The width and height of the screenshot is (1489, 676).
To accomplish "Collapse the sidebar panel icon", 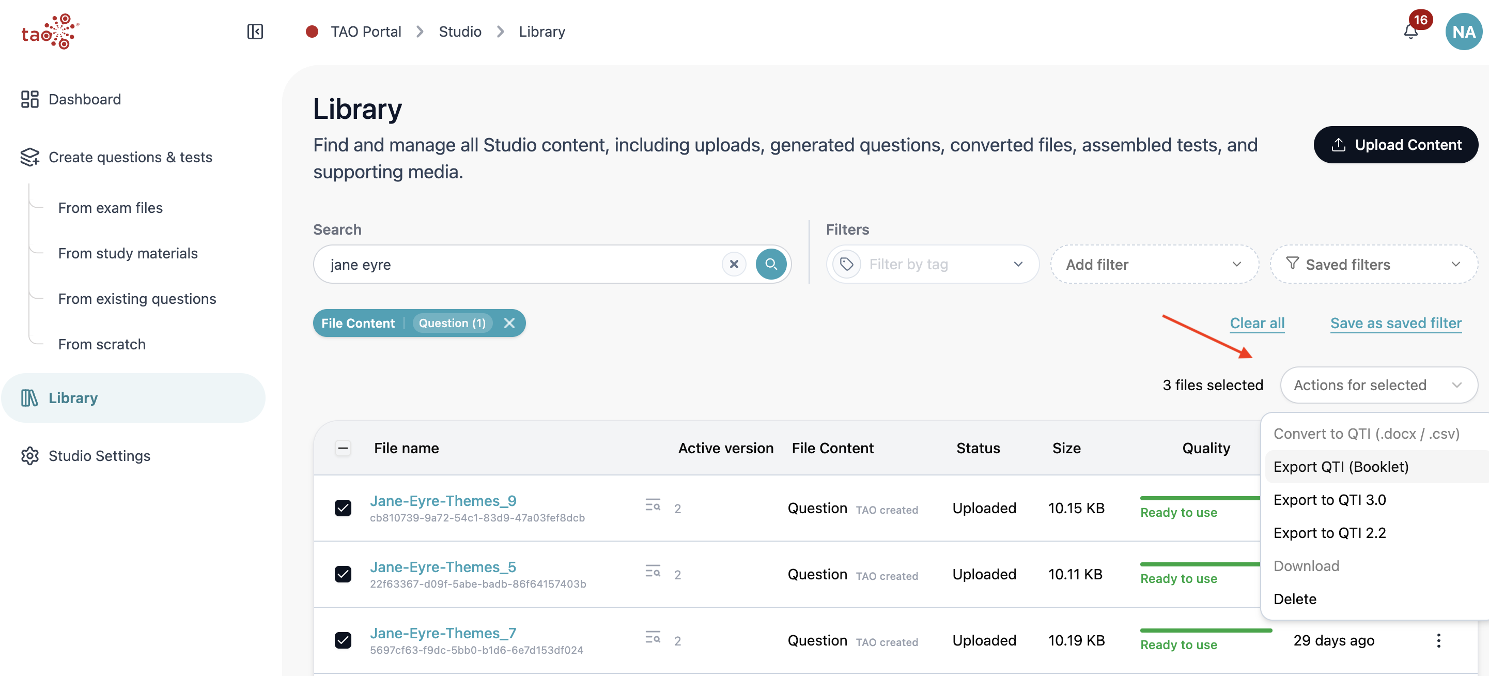I will [255, 31].
